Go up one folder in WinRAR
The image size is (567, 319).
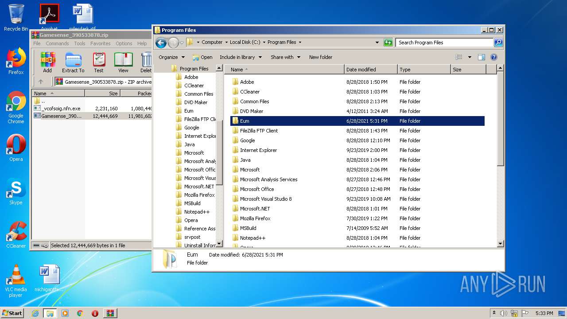(x=41, y=82)
